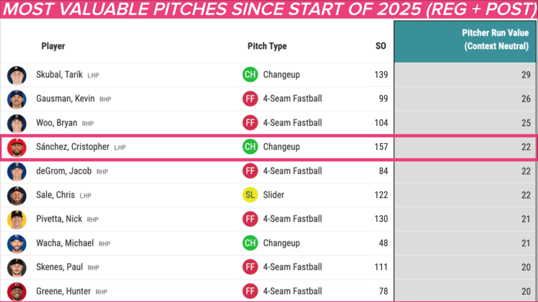
Task: Click Hunter Greene's player headshot
Action: point(17,291)
